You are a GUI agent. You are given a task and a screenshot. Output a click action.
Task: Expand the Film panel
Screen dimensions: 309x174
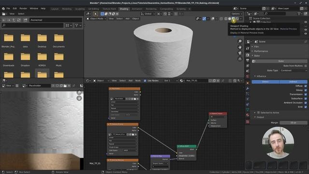256,47
